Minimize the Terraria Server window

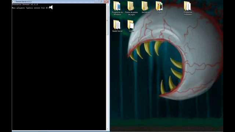click(x=97, y=1)
